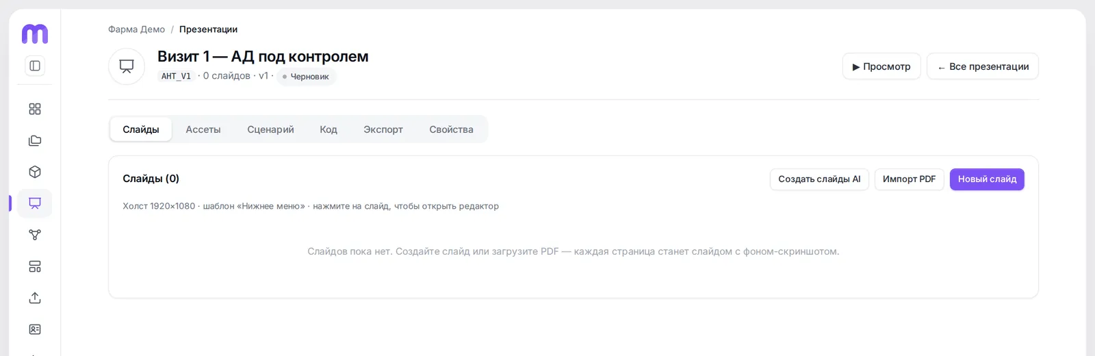Open the dashboard grid icon in sidebar

pos(35,109)
